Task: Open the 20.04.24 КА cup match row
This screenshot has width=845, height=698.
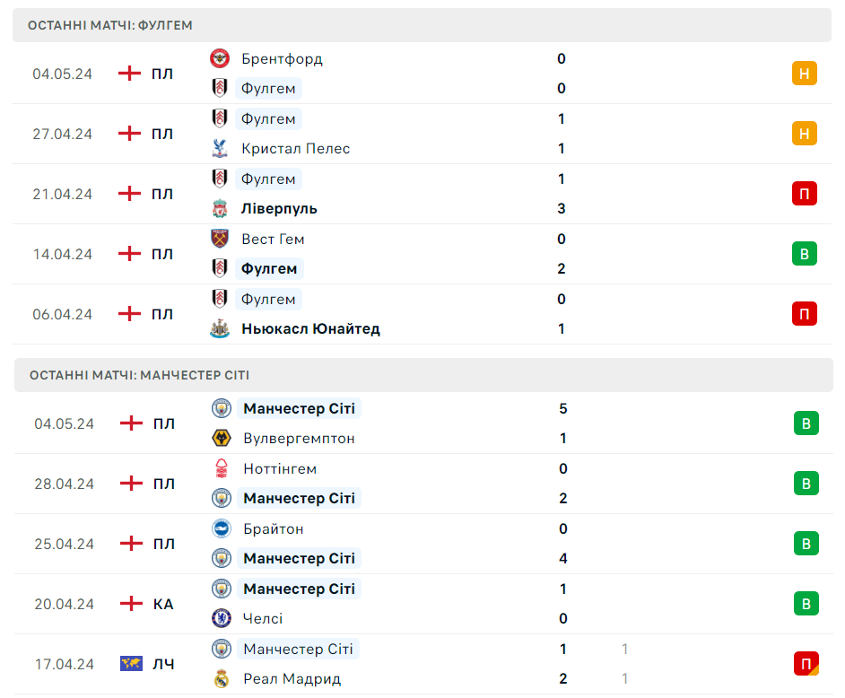Action: pos(423,604)
